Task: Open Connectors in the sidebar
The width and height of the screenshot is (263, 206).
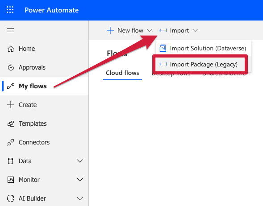Action: coord(44,142)
